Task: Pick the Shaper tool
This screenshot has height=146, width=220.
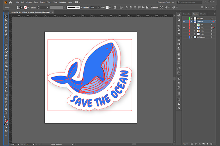Action: (x=6, y=52)
